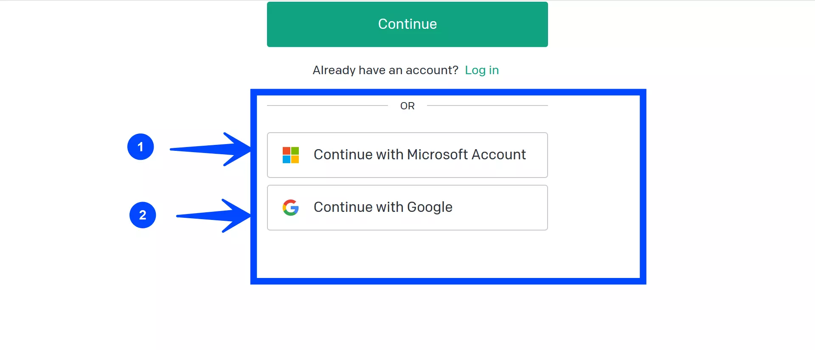Choose Continue with Microsoft Account

pos(407,155)
